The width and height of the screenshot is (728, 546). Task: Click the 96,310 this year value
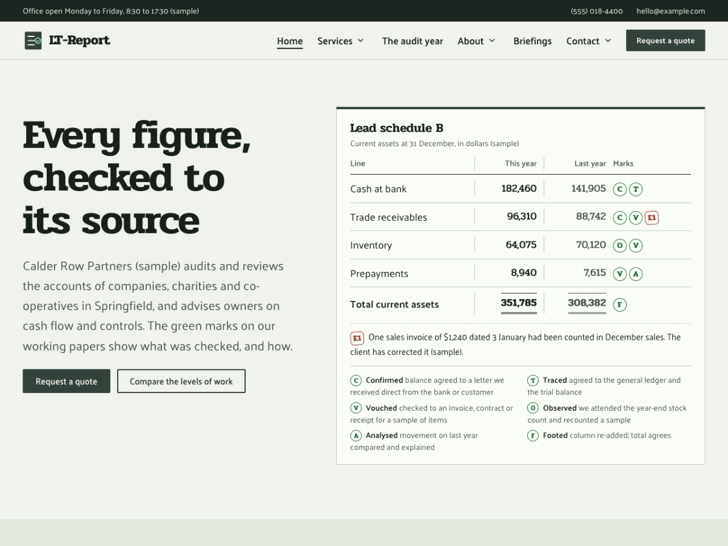(522, 217)
